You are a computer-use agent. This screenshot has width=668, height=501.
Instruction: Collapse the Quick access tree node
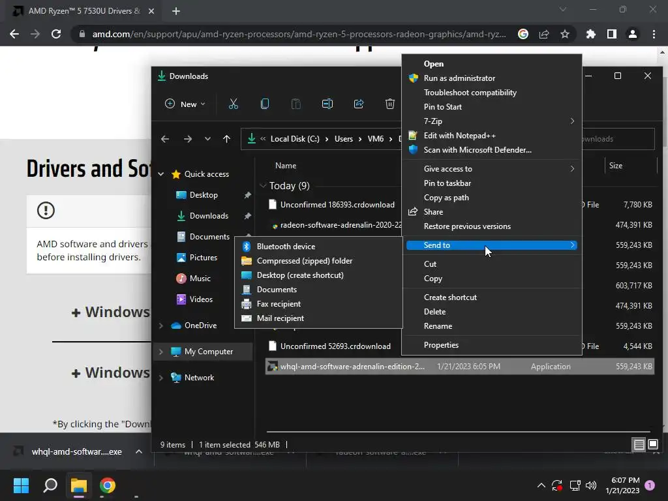click(x=161, y=174)
